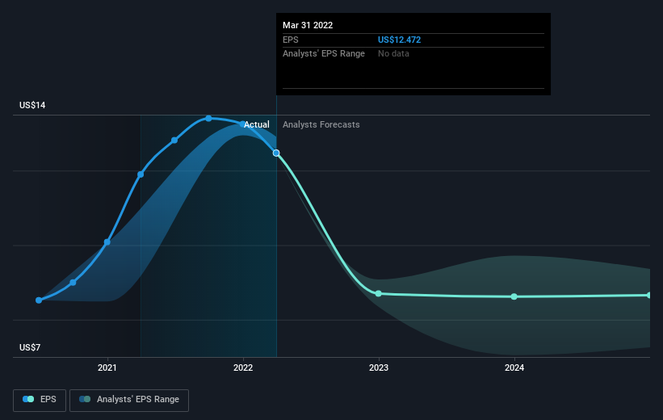Click the first EPS data point at chart start
The height and width of the screenshot is (420, 663).
(39, 300)
